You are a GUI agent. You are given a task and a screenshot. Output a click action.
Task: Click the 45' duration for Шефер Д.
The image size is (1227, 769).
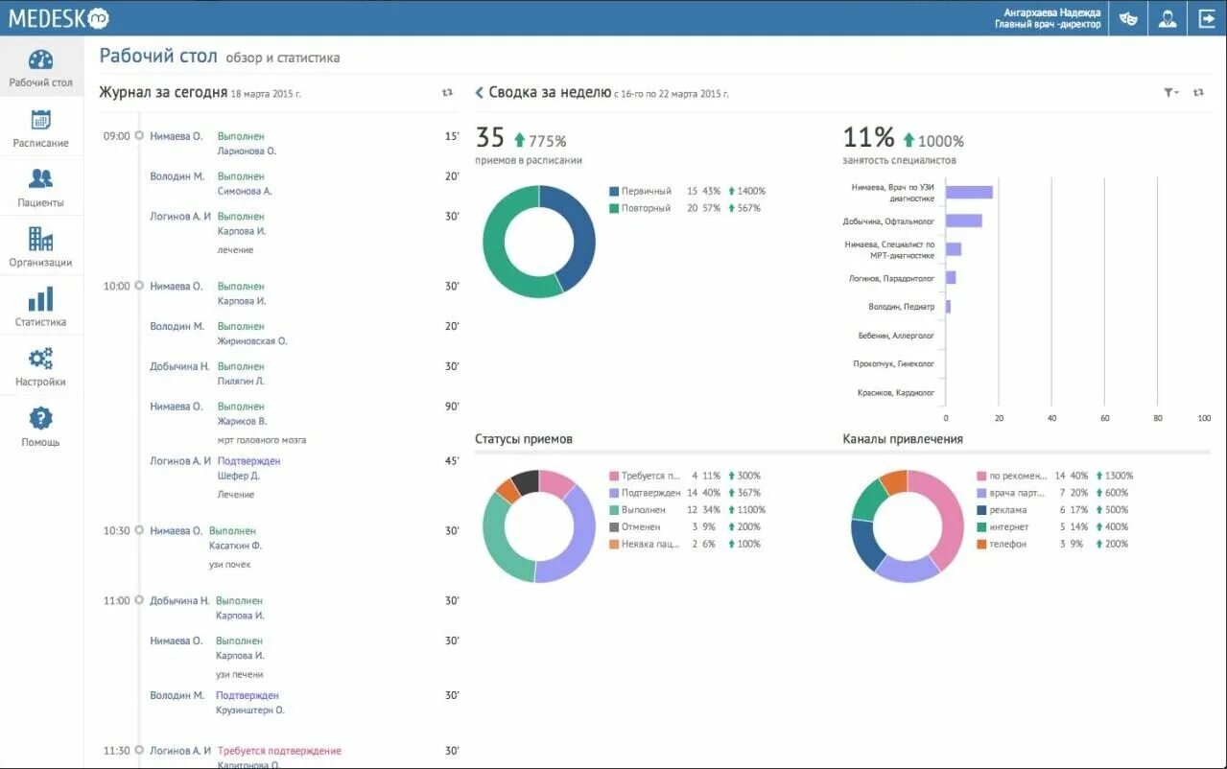tap(452, 461)
